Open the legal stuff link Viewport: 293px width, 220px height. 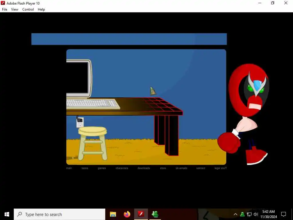click(221, 168)
